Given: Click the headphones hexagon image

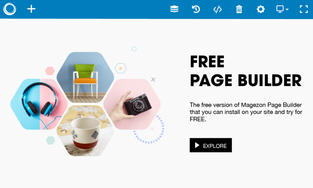Looking at the screenshot, I should (x=39, y=104).
